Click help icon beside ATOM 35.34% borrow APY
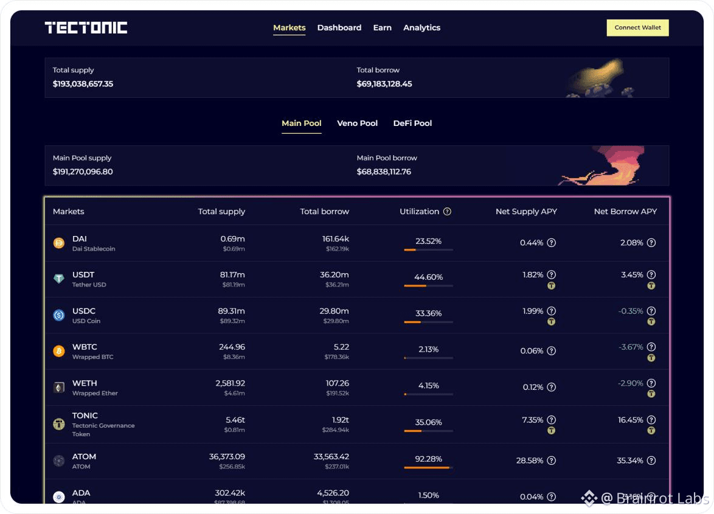 click(651, 460)
